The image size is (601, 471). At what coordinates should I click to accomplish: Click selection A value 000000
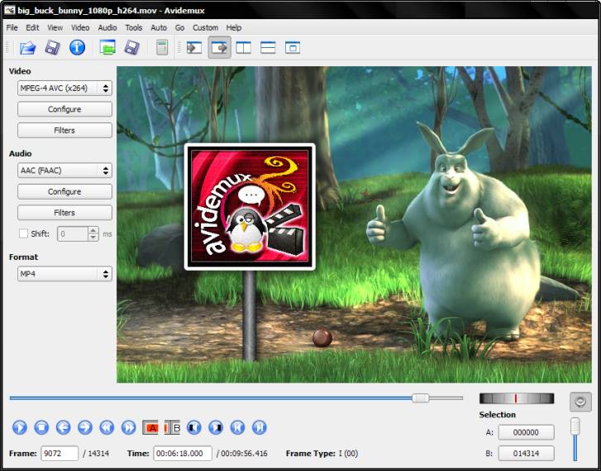tap(526, 432)
